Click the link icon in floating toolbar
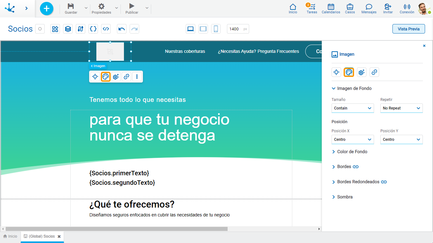Image resolution: width=433 pixels, height=243 pixels. coord(126,77)
